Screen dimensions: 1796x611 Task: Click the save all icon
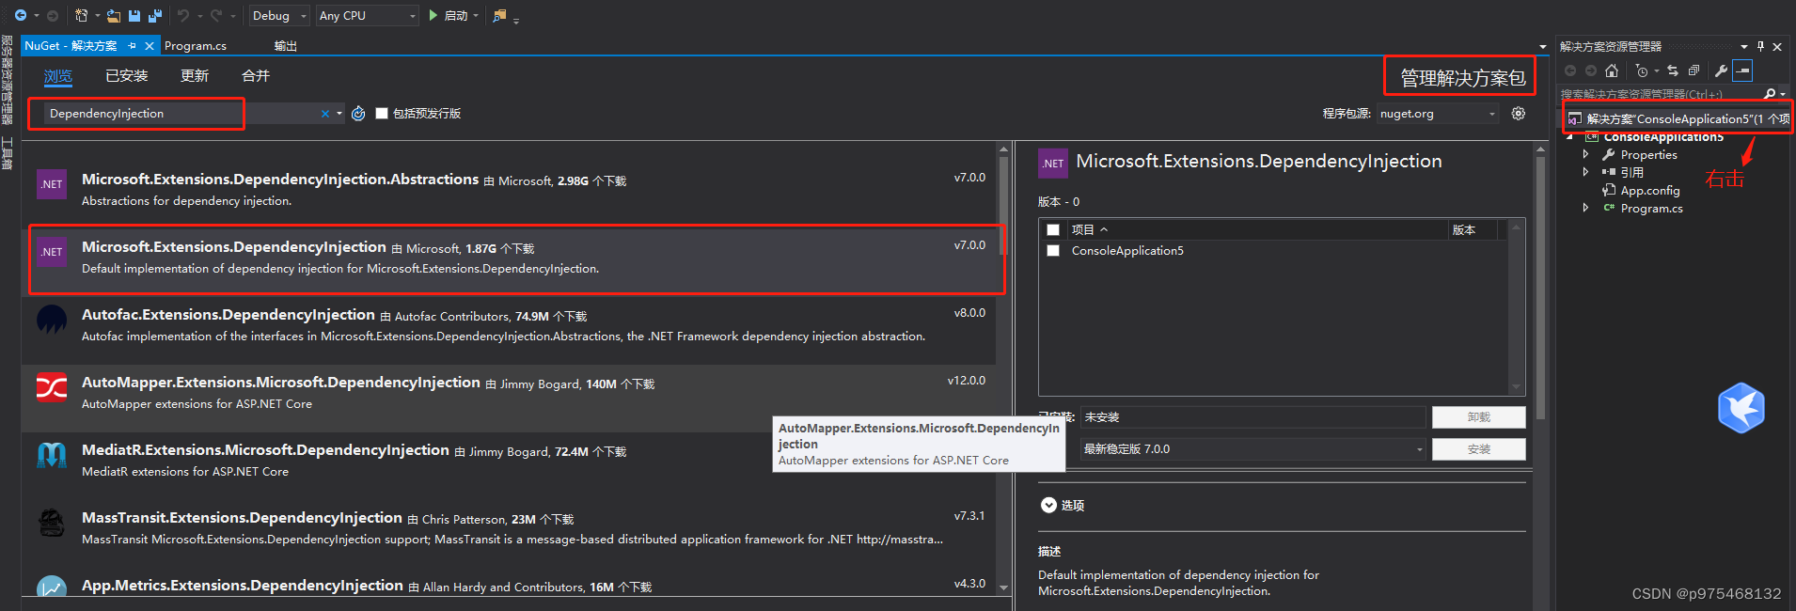155,15
